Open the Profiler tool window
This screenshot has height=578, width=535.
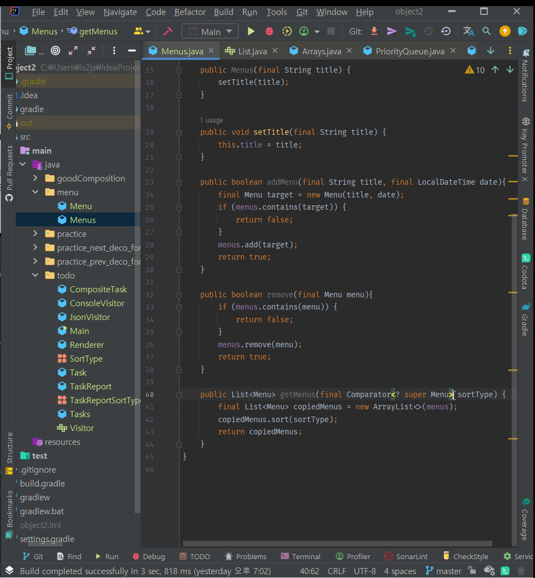tap(353, 556)
